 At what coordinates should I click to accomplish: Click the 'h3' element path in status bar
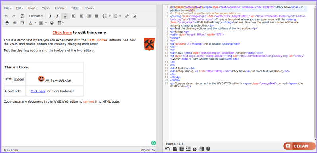(6, 150)
